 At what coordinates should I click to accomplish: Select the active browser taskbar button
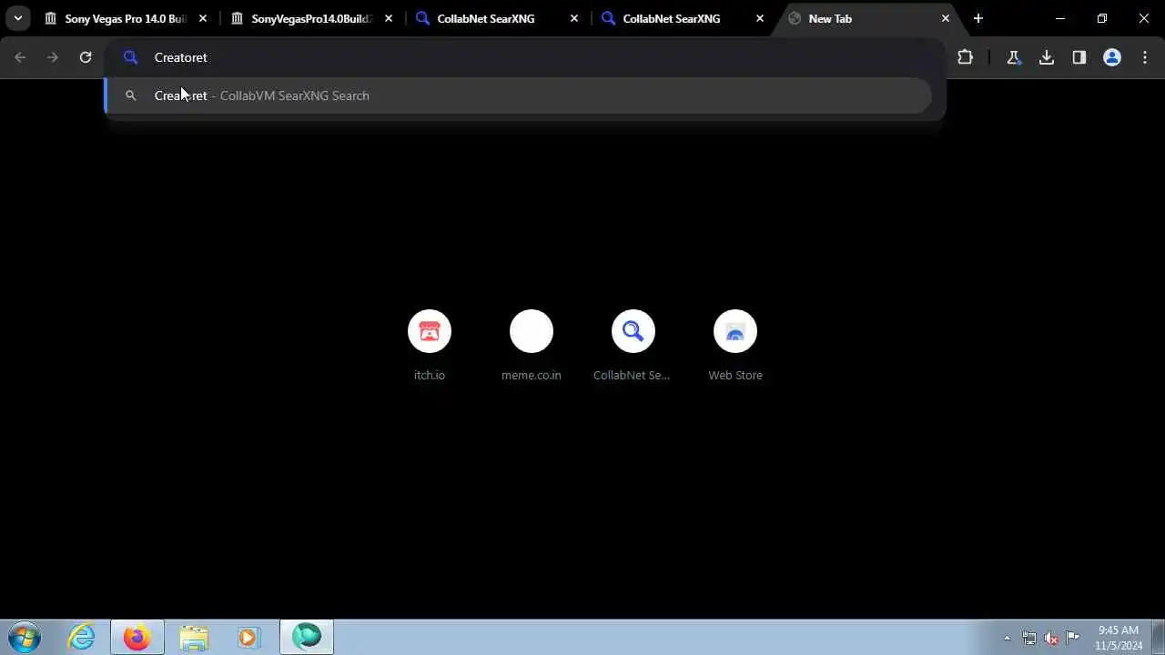pos(307,637)
